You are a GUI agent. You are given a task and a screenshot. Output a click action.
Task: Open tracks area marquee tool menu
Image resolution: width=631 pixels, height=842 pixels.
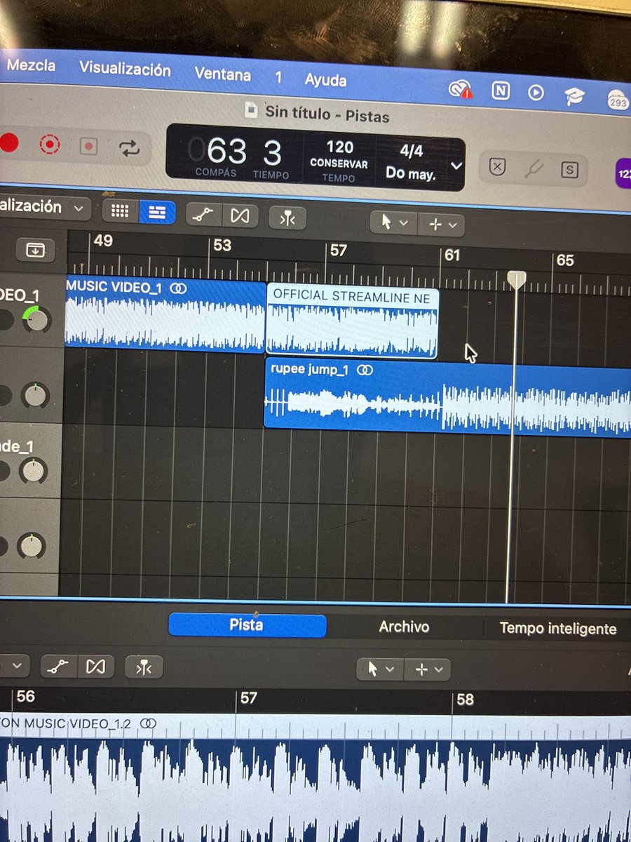[442, 225]
